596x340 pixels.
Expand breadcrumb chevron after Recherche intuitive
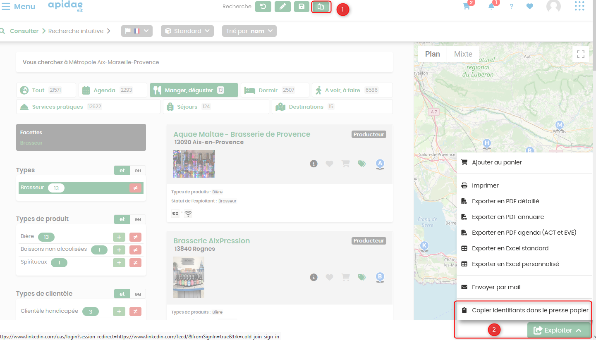109,31
